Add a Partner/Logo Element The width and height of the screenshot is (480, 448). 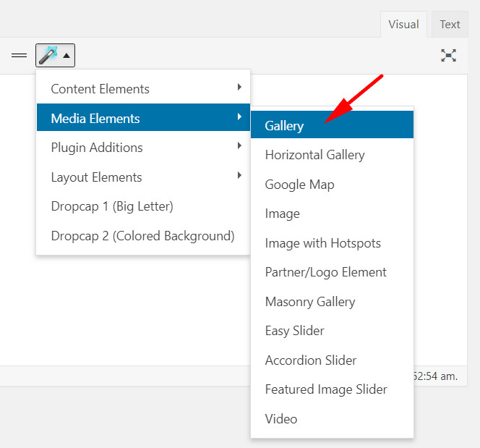click(332, 272)
